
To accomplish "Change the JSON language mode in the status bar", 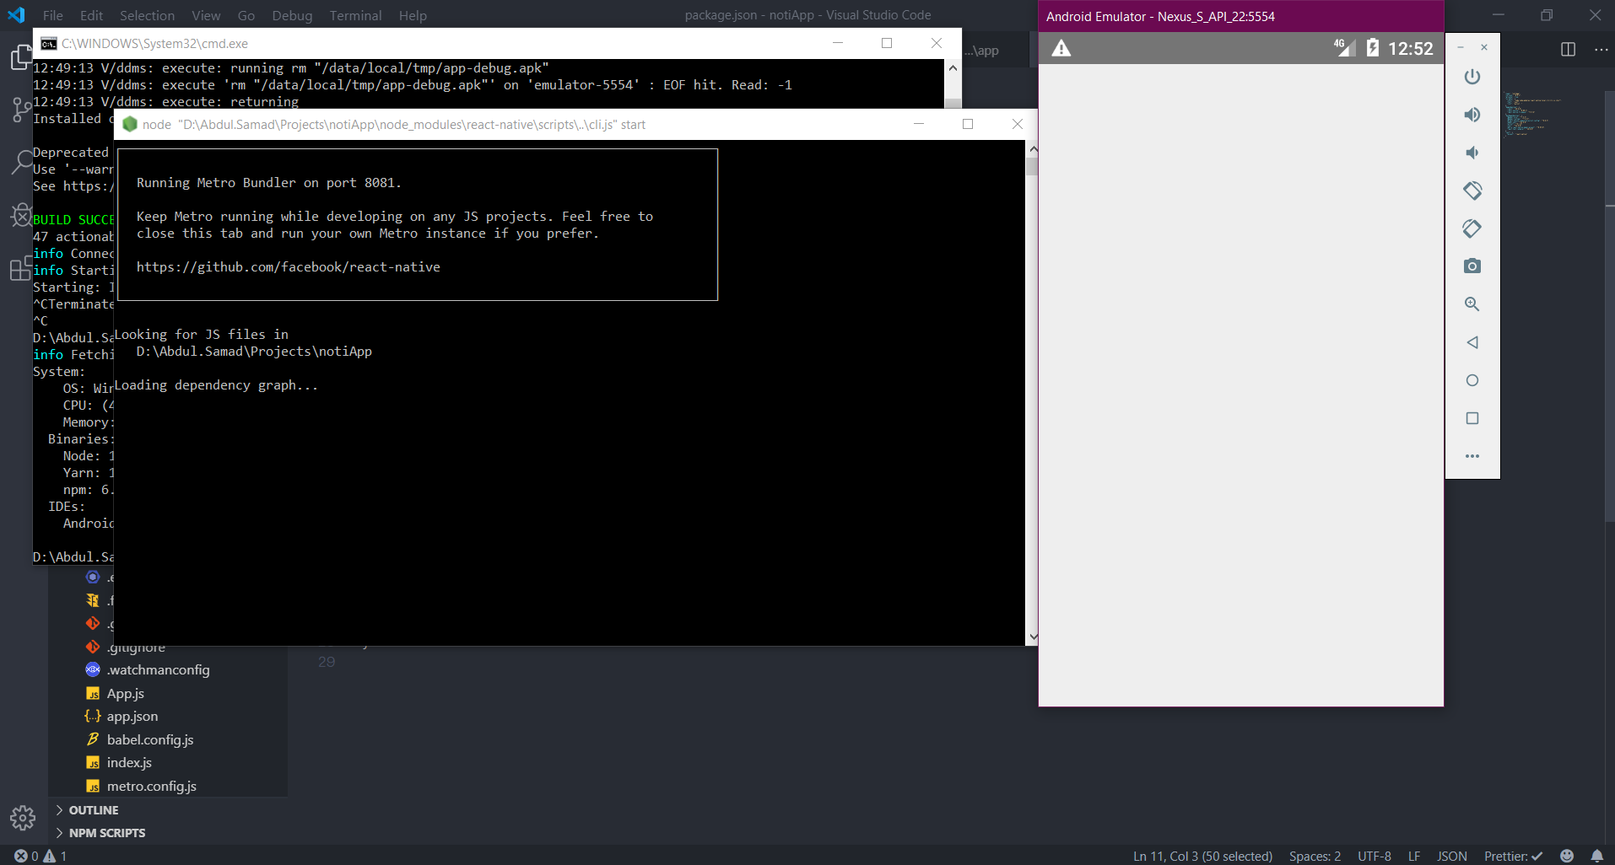I will [1453, 856].
